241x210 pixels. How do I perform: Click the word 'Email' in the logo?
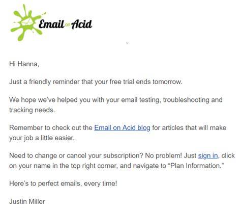(51, 24)
